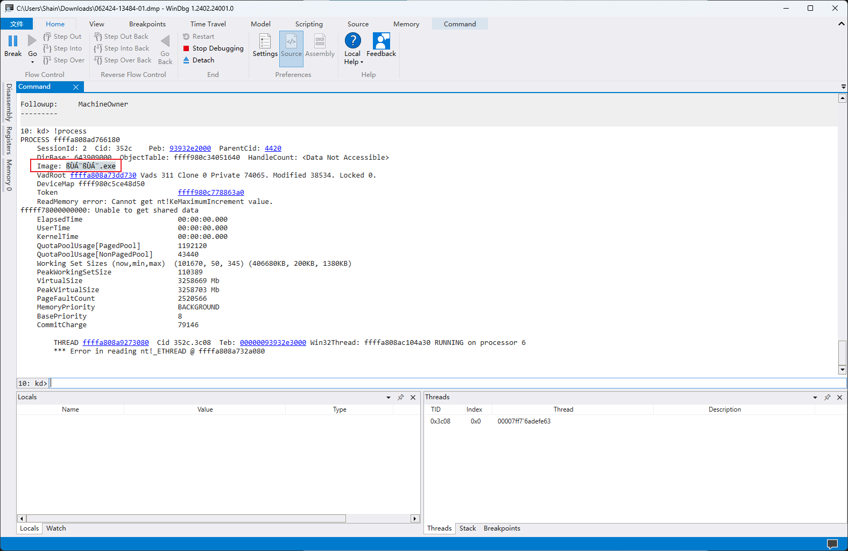
Task: Open the Disassembly side panel
Action: pos(9,102)
